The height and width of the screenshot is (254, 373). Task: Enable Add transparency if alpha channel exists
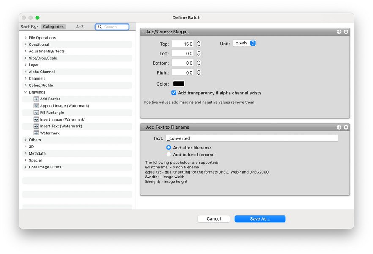(174, 92)
